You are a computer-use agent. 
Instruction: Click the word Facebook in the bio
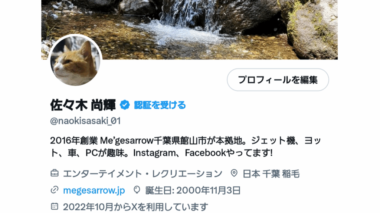pyautogui.click(x=205, y=153)
